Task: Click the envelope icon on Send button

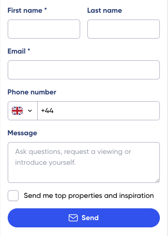Action: pos(73,218)
